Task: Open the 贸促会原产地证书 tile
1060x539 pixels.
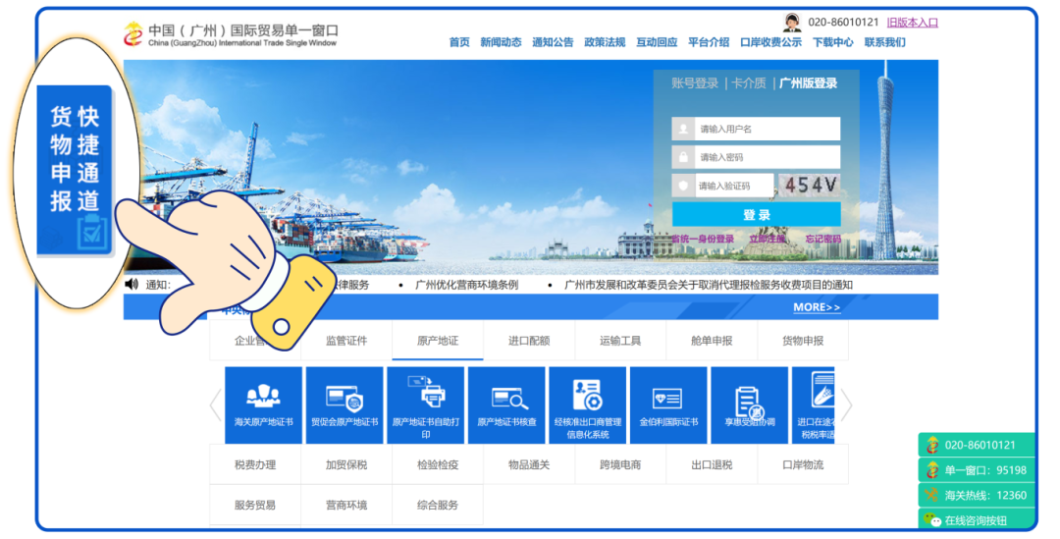Action: tap(344, 405)
